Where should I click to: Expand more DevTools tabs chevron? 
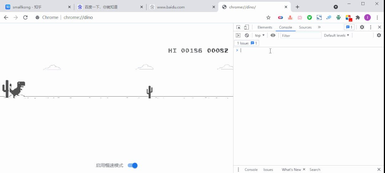tap(319, 27)
